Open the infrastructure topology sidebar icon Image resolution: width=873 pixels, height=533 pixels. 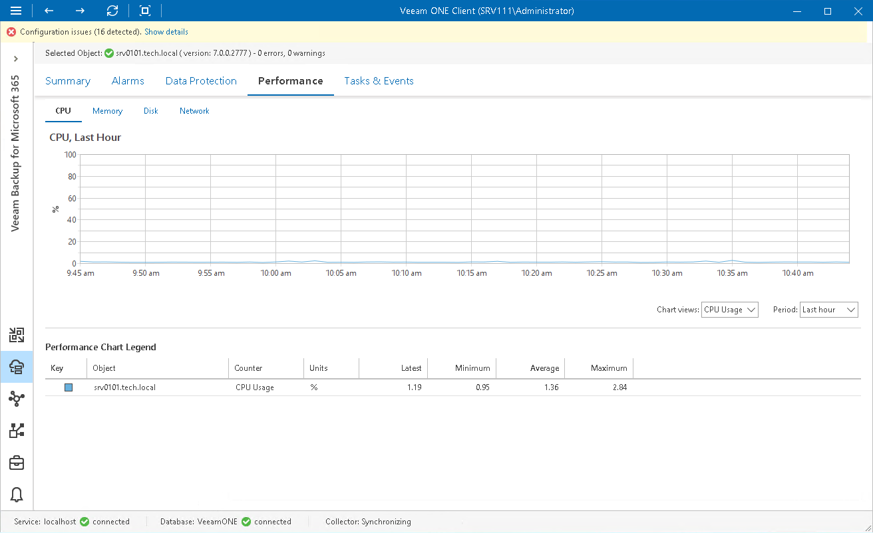17,399
